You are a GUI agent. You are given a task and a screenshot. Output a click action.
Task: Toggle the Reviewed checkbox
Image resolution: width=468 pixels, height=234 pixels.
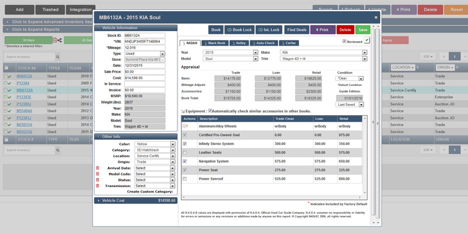344,42
